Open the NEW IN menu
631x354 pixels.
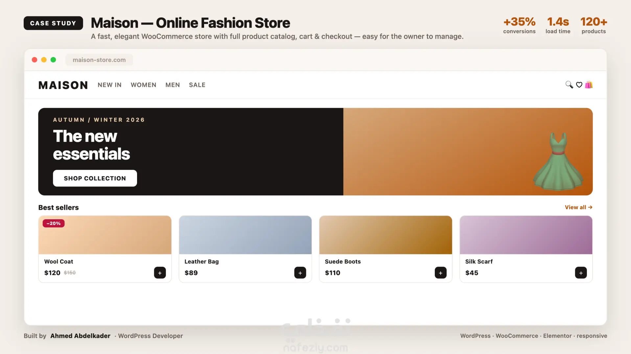pos(109,85)
